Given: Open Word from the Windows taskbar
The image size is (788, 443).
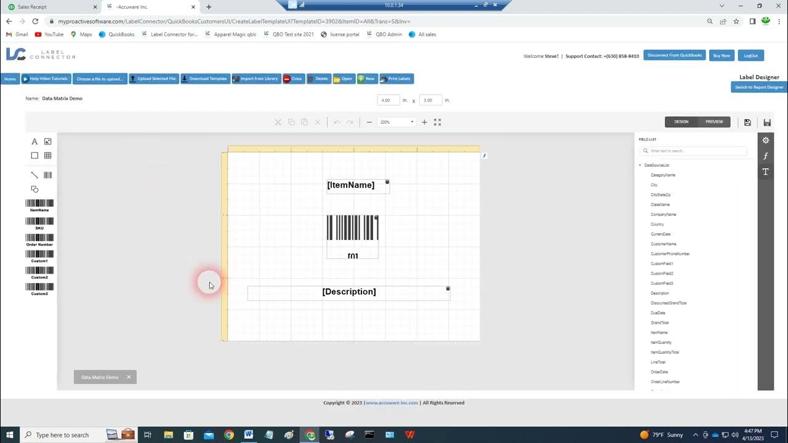Looking at the screenshot, I should pos(249,435).
